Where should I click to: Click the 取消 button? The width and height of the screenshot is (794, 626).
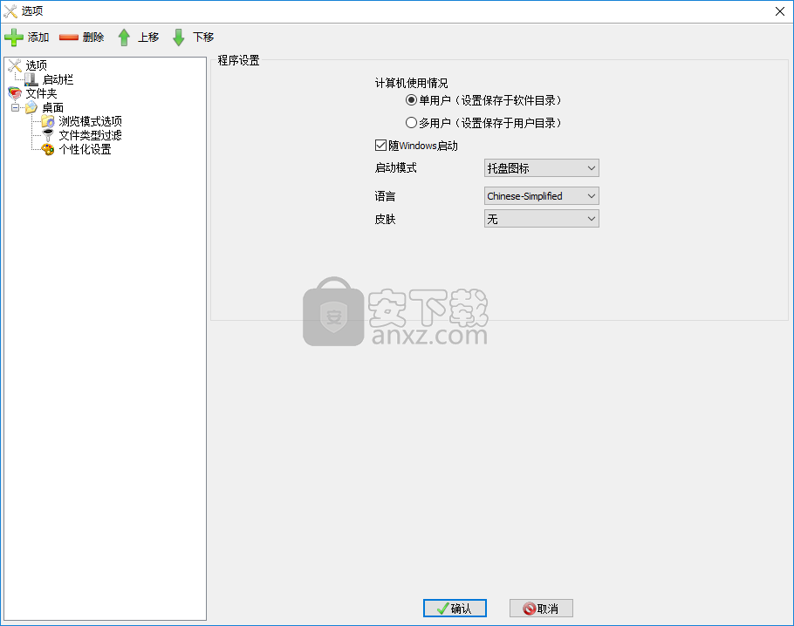541,609
